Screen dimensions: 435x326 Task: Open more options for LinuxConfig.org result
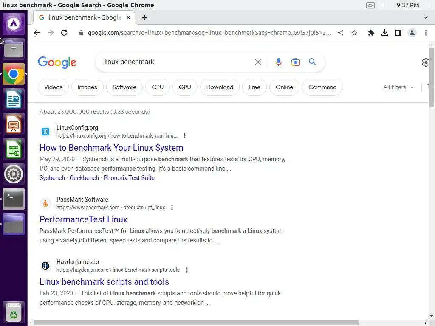coord(185,135)
